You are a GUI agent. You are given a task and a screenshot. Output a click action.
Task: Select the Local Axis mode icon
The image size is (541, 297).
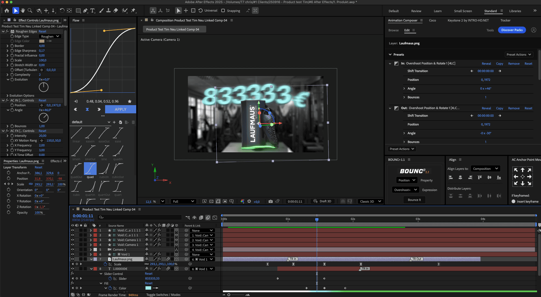(153, 11)
